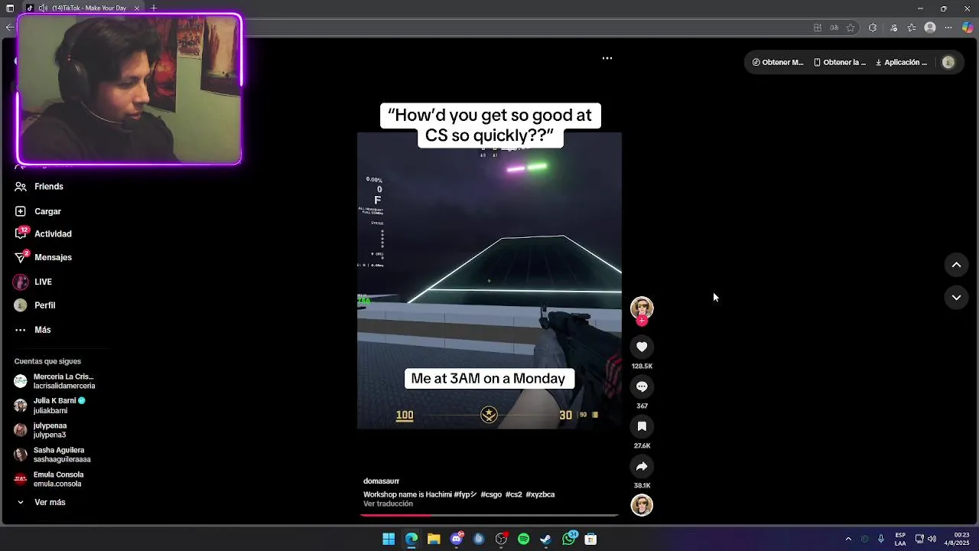
Task: Click Obtener M... coins button
Action: [x=778, y=63]
